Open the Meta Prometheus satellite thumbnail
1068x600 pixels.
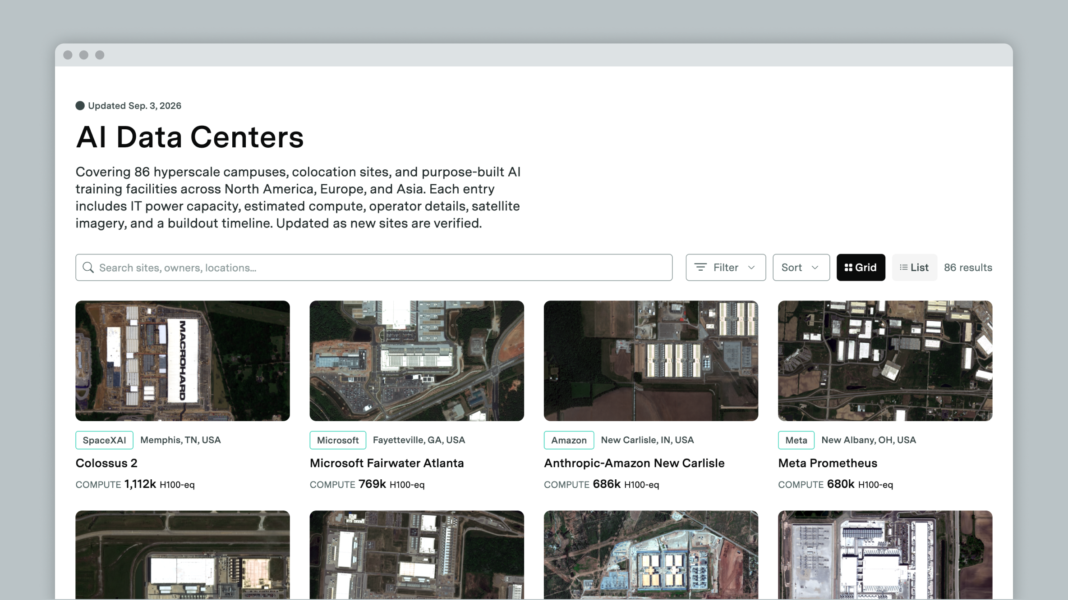point(885,361)
